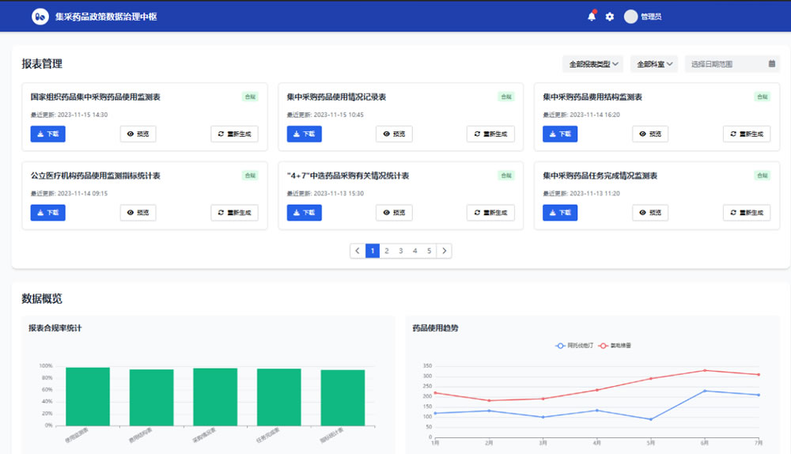Click the last green bar in 报表合规率统计

(x=343, y=398)
